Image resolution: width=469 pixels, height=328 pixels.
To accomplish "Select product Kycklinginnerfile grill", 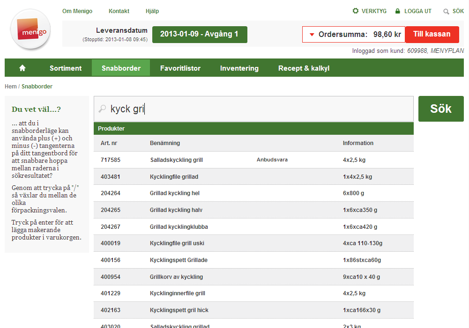I will [178, 293].
